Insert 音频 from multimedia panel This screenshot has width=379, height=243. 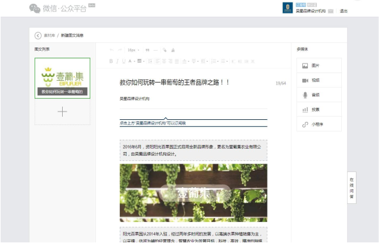point(319,95)
